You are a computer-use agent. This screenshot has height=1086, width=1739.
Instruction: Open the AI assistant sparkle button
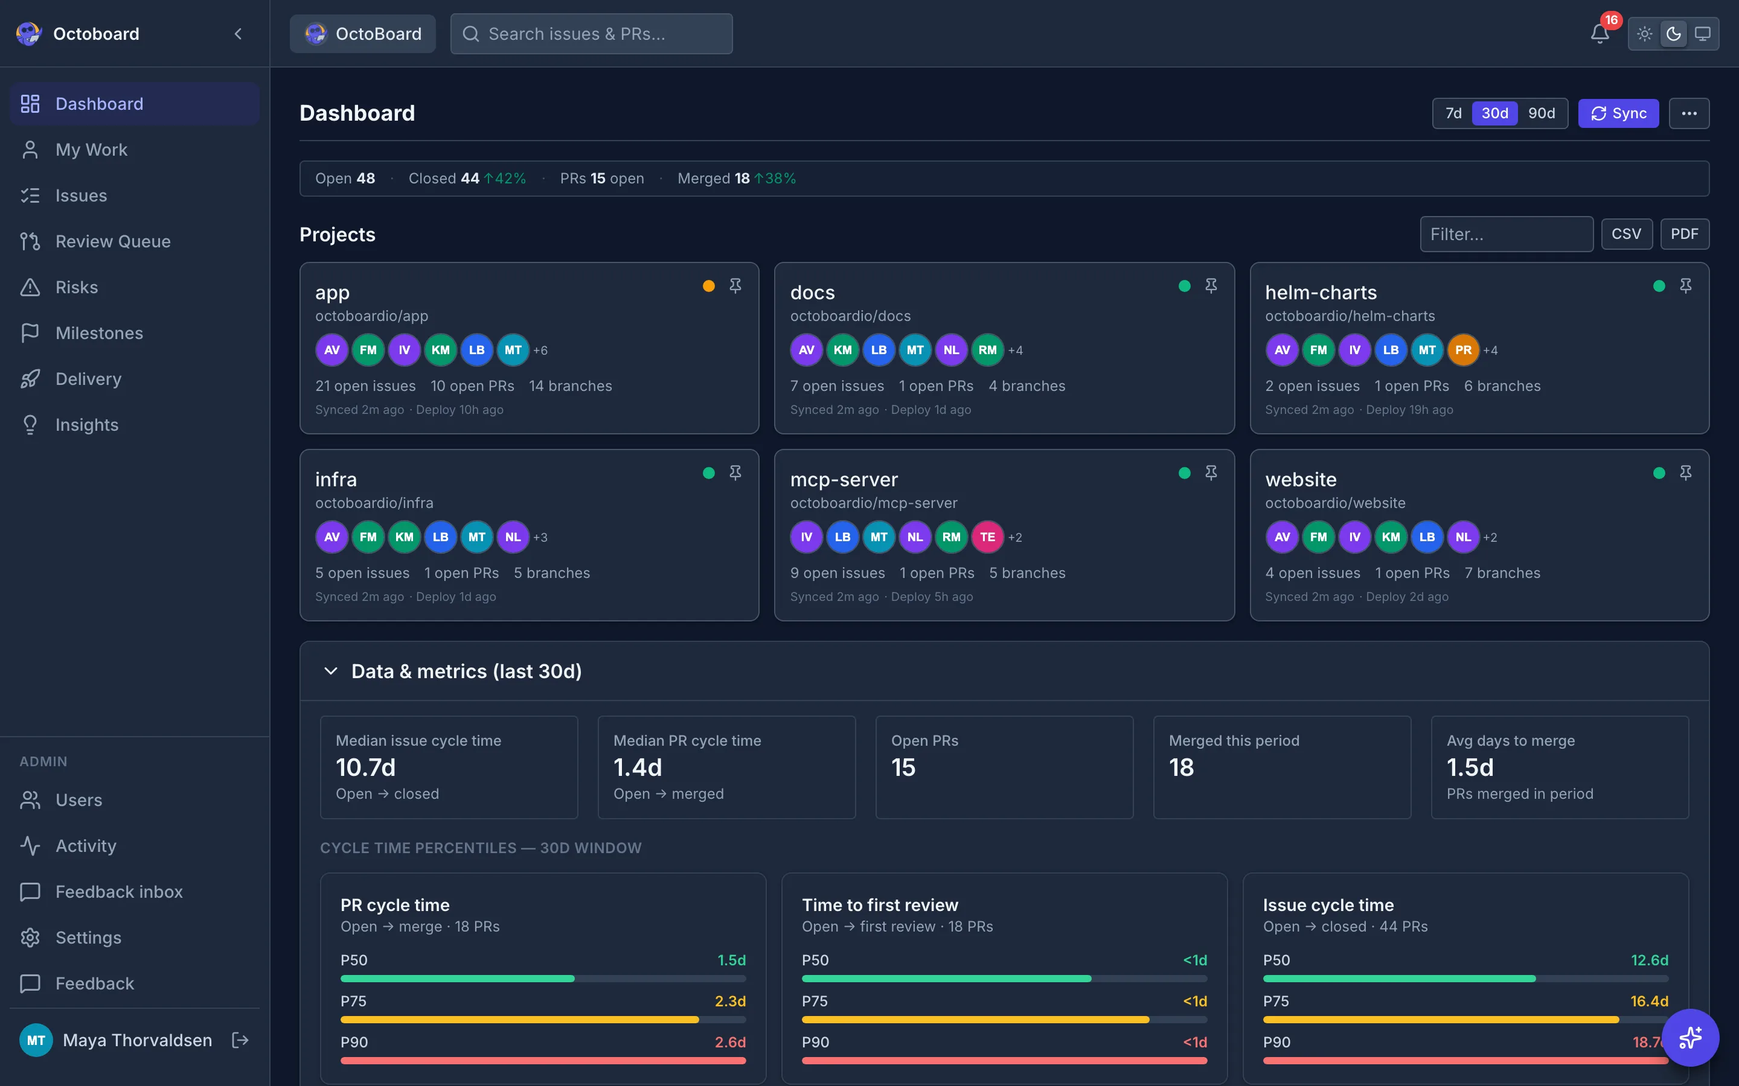tap(1689, 1037)
